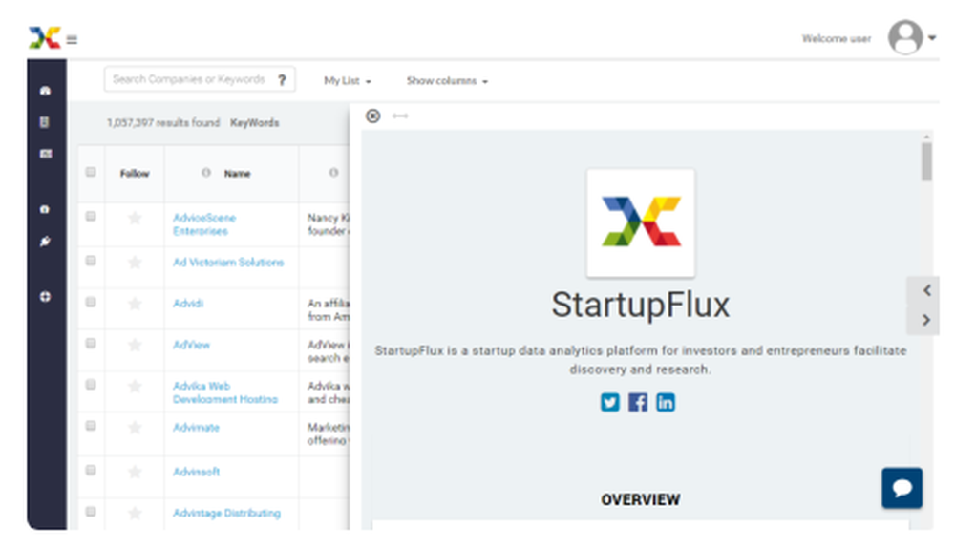Click the rocket icon in left sidebar
This screenshot has height=549, width=955.
tap(45, 242)
